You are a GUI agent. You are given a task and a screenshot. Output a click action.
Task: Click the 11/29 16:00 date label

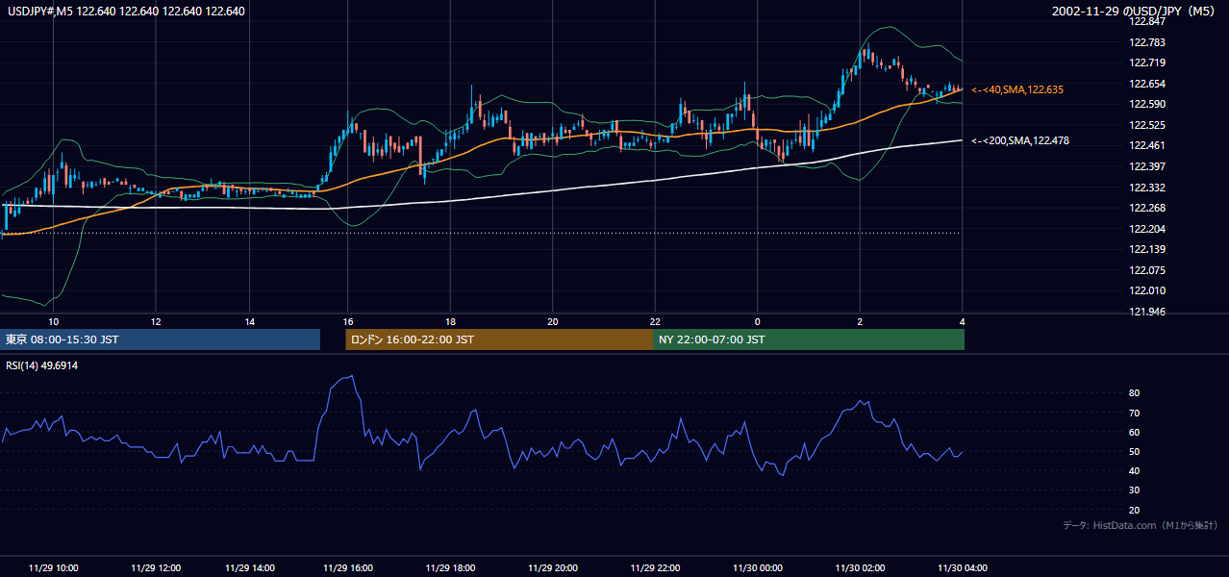coord(348,568)
